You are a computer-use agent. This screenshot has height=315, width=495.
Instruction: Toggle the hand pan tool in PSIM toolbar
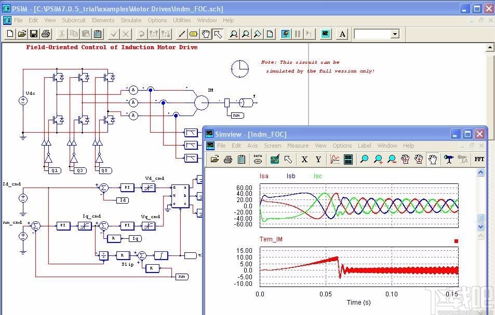pyautogui.click(x=206, y=34)
